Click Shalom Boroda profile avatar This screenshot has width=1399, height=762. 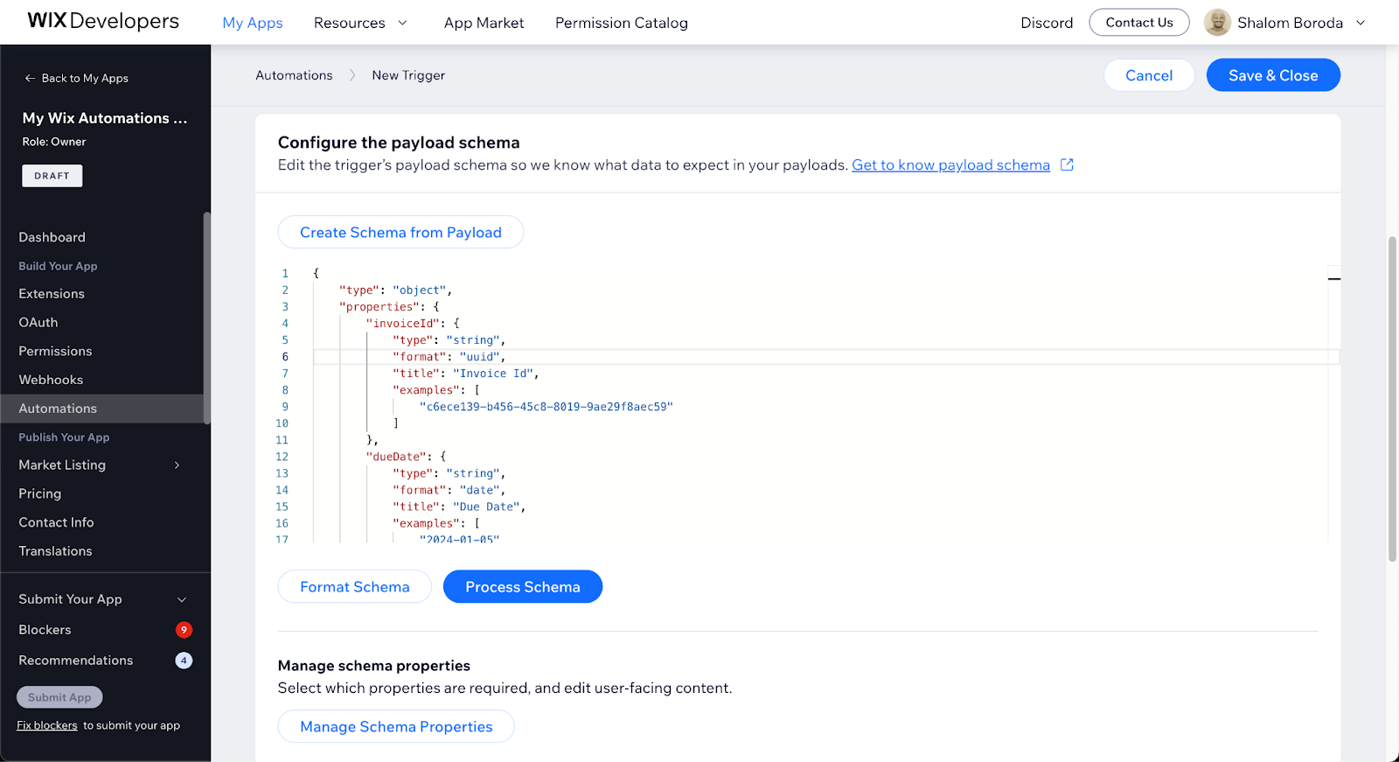pos(1217,23)
